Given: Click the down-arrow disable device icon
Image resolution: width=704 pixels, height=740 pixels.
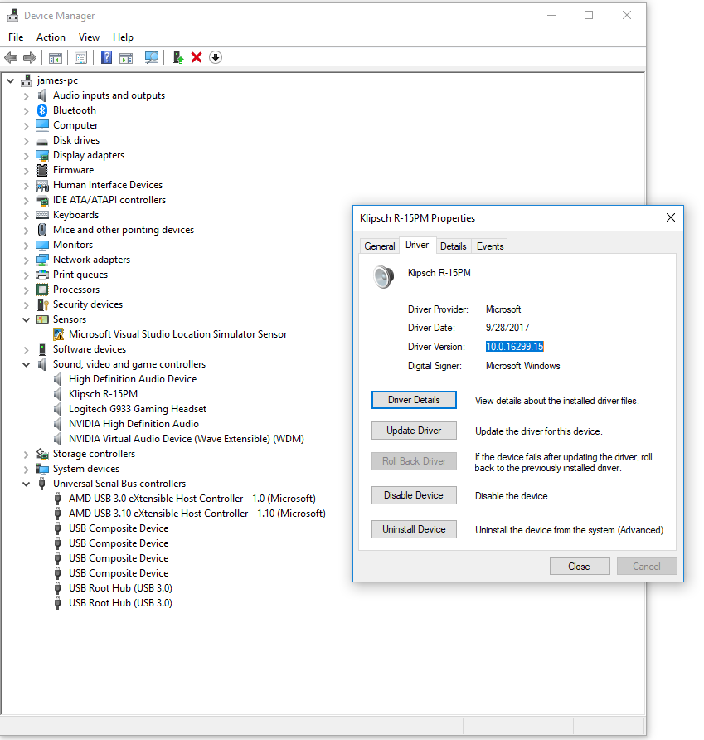Looking at the screenshot, I should pos(216,57).
